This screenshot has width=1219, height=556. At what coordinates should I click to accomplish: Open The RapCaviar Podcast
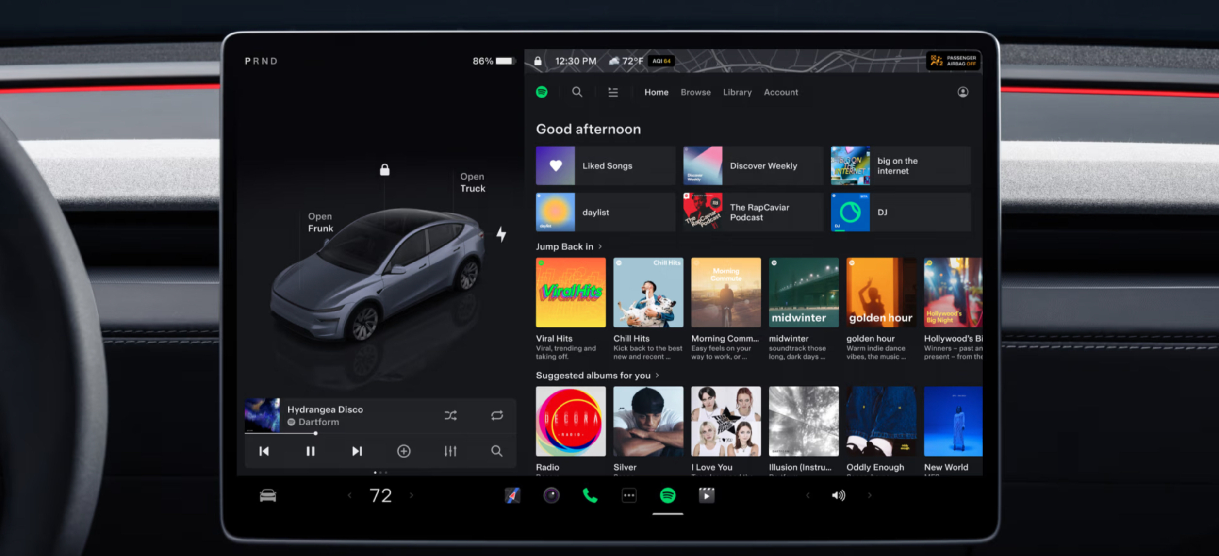pos(753,212)
